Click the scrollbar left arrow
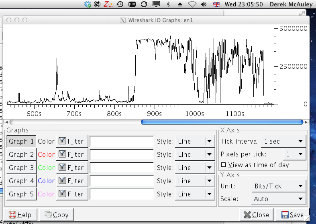This screenshot has height=224, width=316. 6,122
